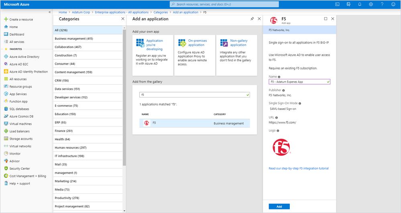Click All resources grid icon
401x213 pixels.
click(6, 79)
